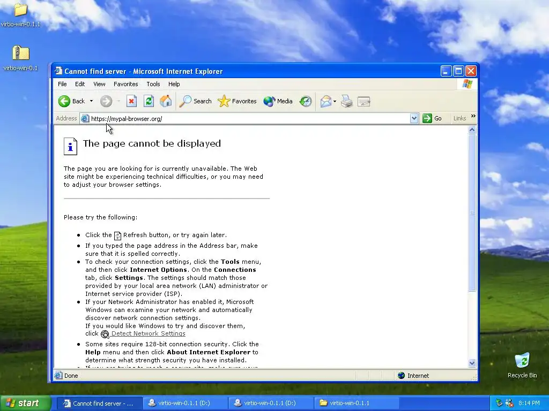The height and width of the screenshot is (411, 549).
Task: Click the vertical scrollbar down arrow
Action: point(472,363)
